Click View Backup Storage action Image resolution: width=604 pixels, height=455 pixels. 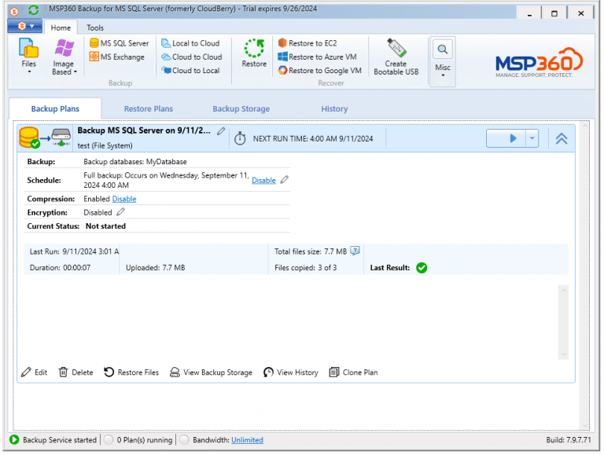pyautogui.click(x=211, y=372)
